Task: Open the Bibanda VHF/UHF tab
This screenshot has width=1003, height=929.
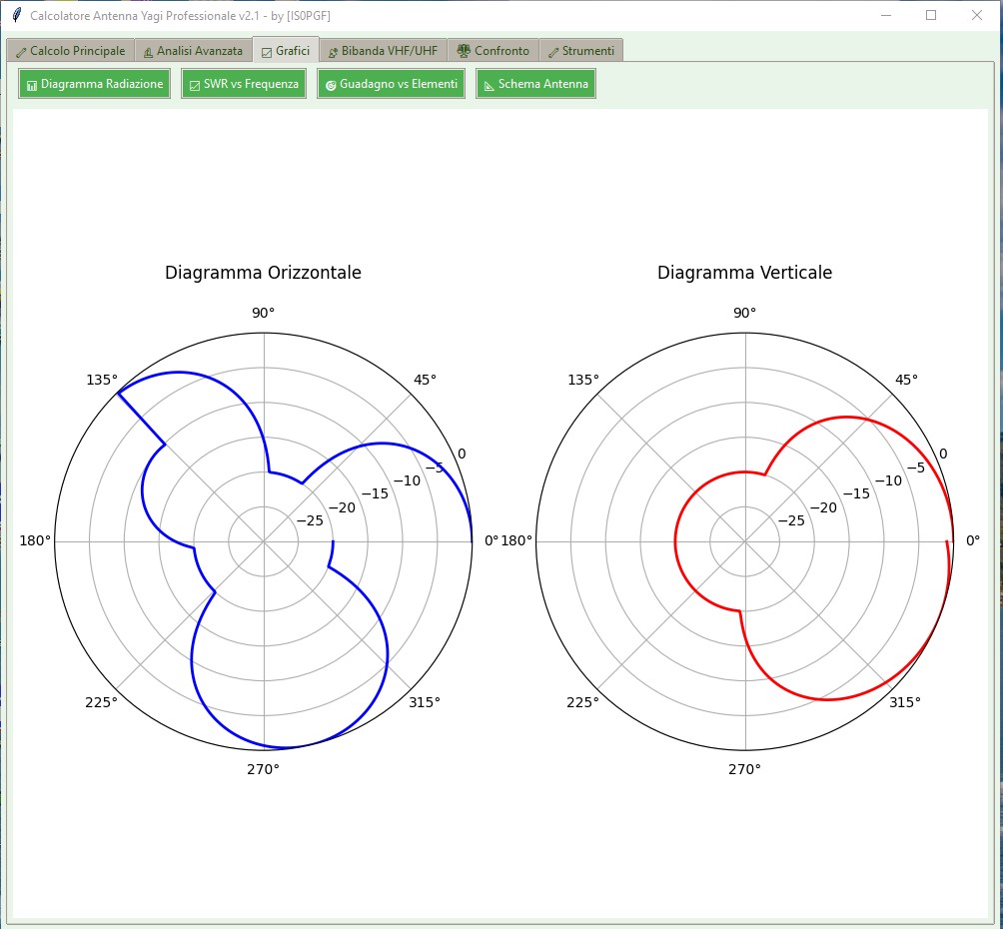Action: click(383, 51)
